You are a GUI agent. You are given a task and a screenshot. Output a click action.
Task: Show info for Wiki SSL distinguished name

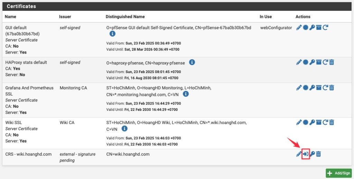click(124, 128)
